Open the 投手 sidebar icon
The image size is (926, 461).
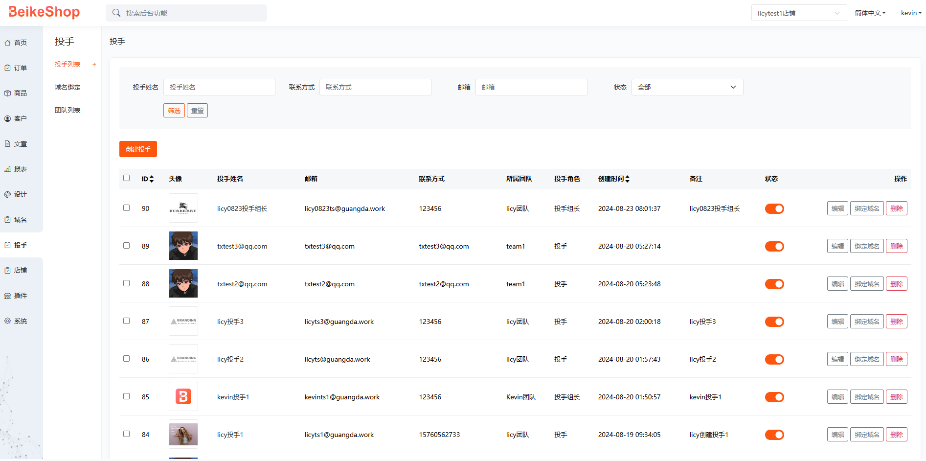click(7, 245)
